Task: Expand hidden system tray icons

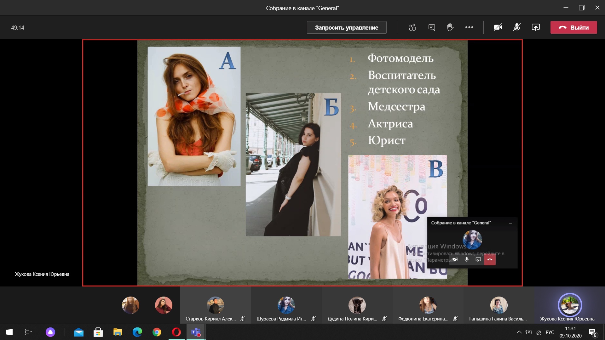Action: point(519,332)
